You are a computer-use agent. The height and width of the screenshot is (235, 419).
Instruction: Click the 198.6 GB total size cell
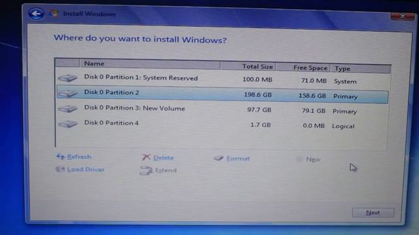pyautogui.click(x=258, y=95)
